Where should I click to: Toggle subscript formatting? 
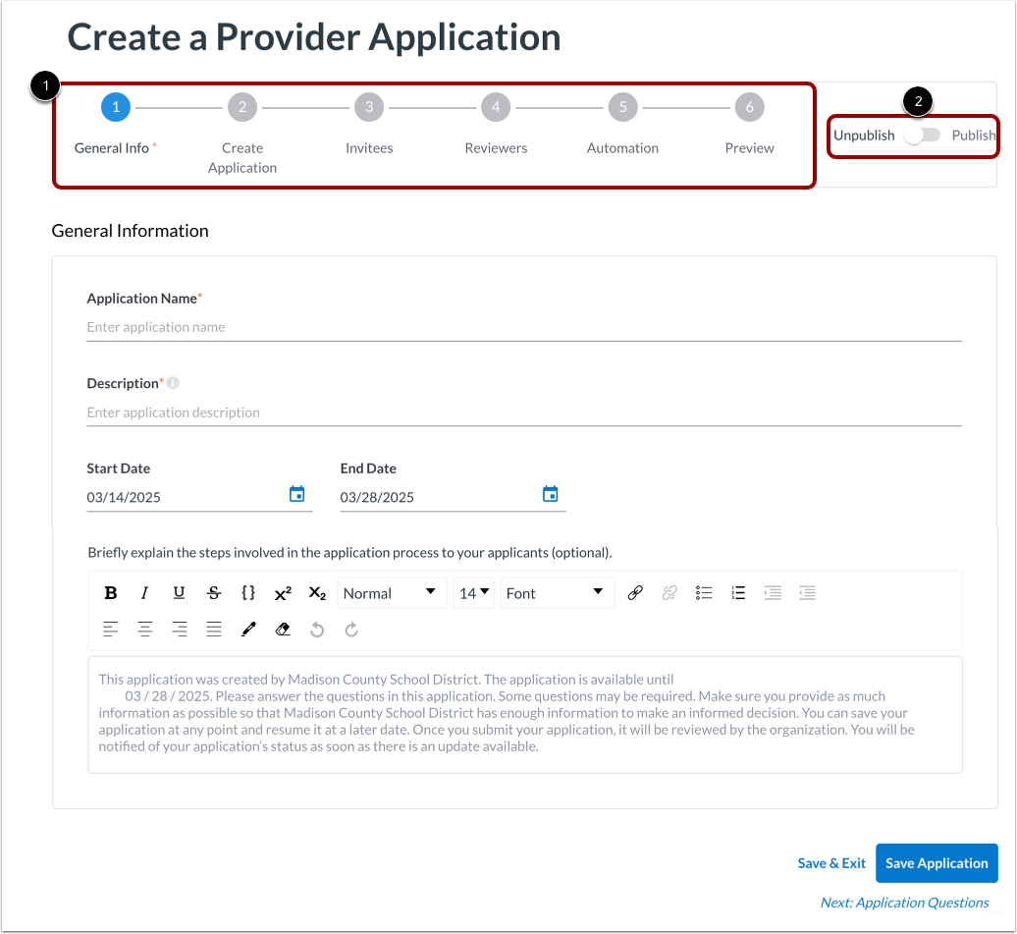pyautogui.click(x=316, y=592)
